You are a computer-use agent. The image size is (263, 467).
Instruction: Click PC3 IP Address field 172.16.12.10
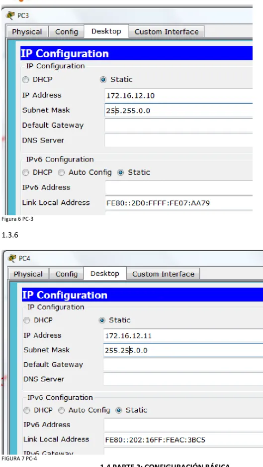pos(178,96)
